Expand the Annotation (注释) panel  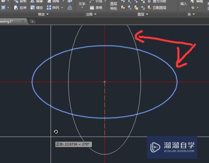pos(91,14)
